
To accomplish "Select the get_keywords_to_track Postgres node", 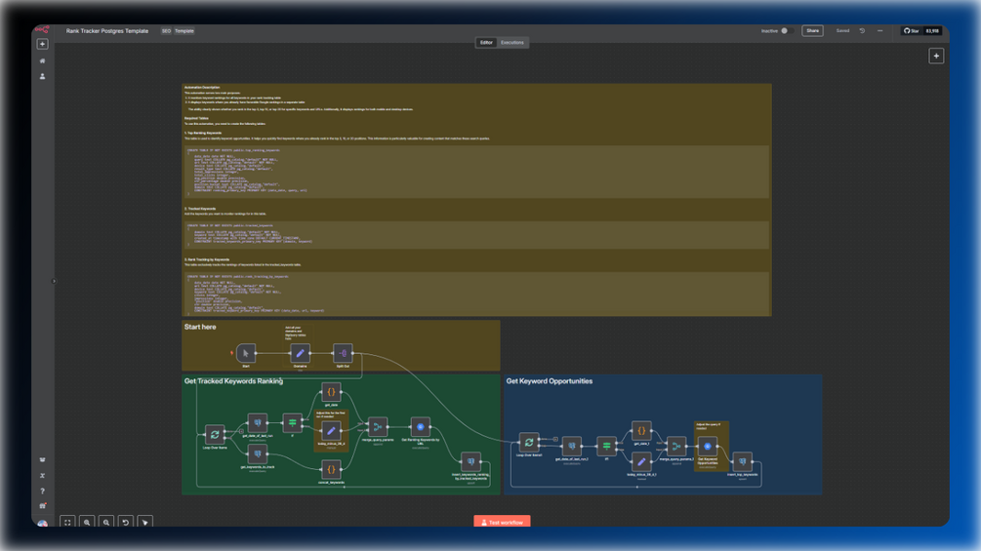I will [257, 454].
